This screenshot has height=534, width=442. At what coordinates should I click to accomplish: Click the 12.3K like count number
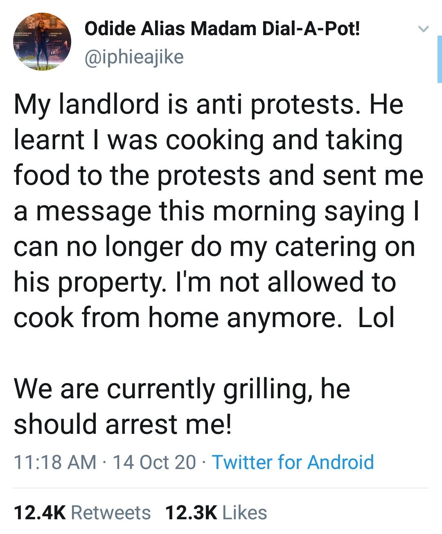[x=191, y=513]
